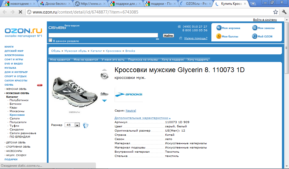Open the Моя корзина cart icon

click(x=219, y=28)
